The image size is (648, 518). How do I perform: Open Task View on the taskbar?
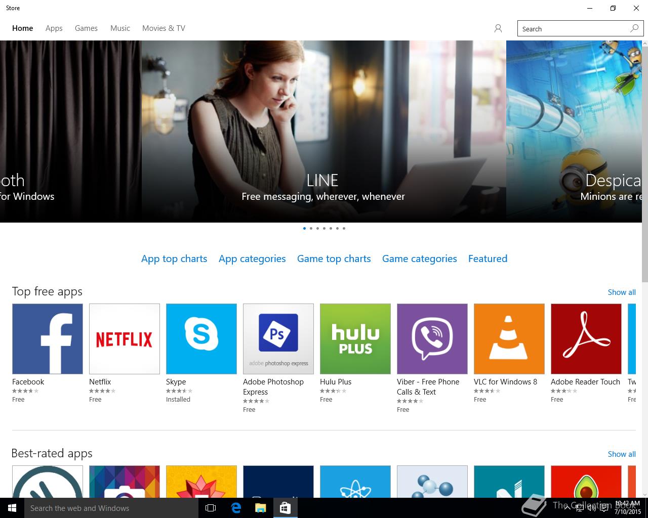(x=211, y=508)
